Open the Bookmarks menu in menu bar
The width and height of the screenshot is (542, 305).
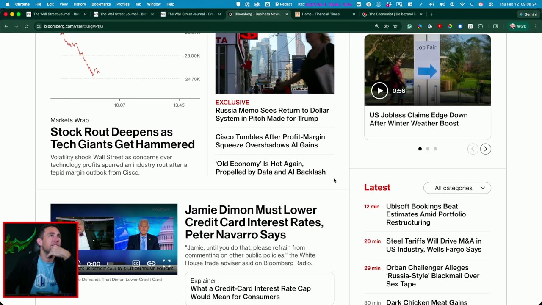(101, 4)
